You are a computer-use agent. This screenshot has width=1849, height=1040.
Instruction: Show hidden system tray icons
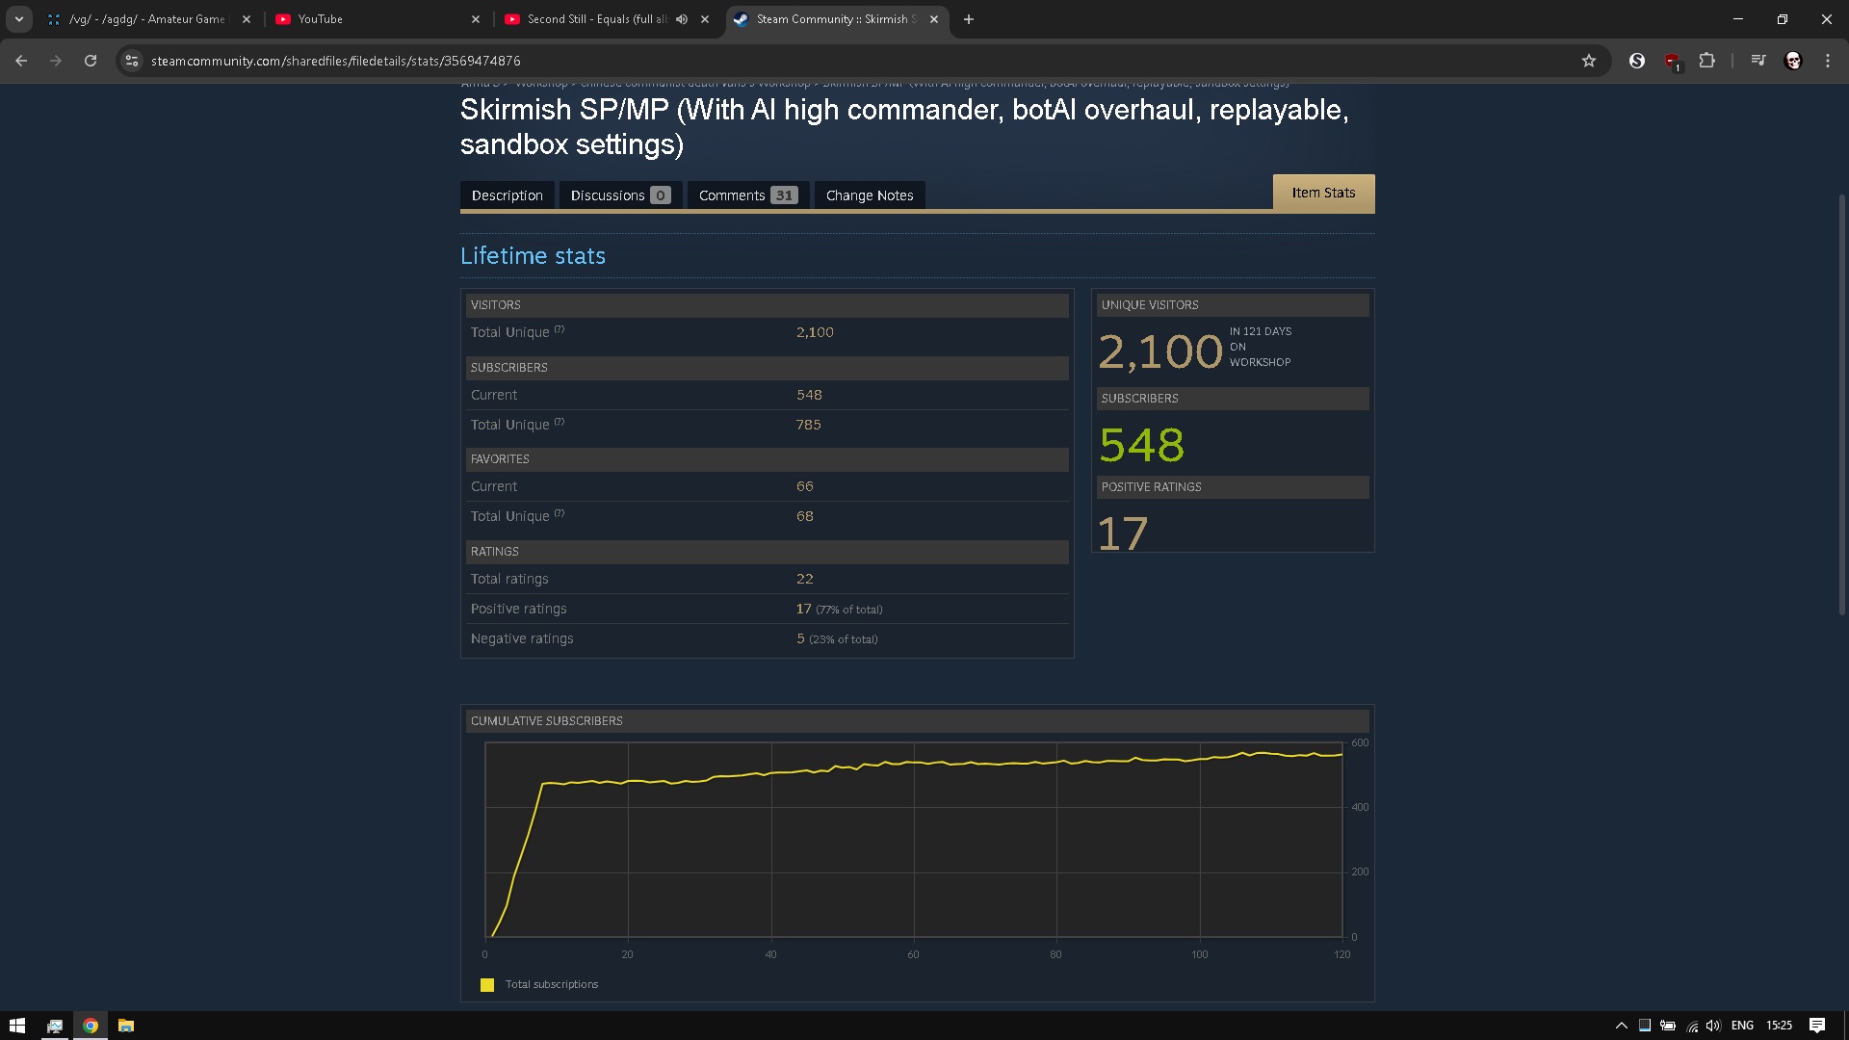point(1621,1026)
